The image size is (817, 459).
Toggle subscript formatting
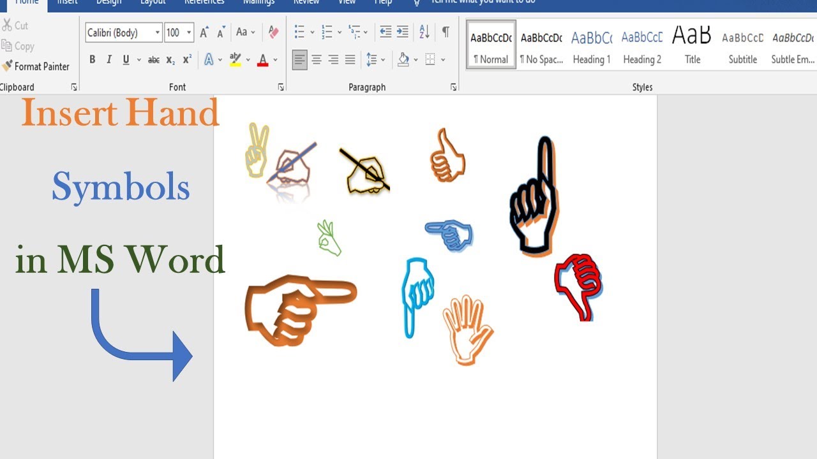170,60
